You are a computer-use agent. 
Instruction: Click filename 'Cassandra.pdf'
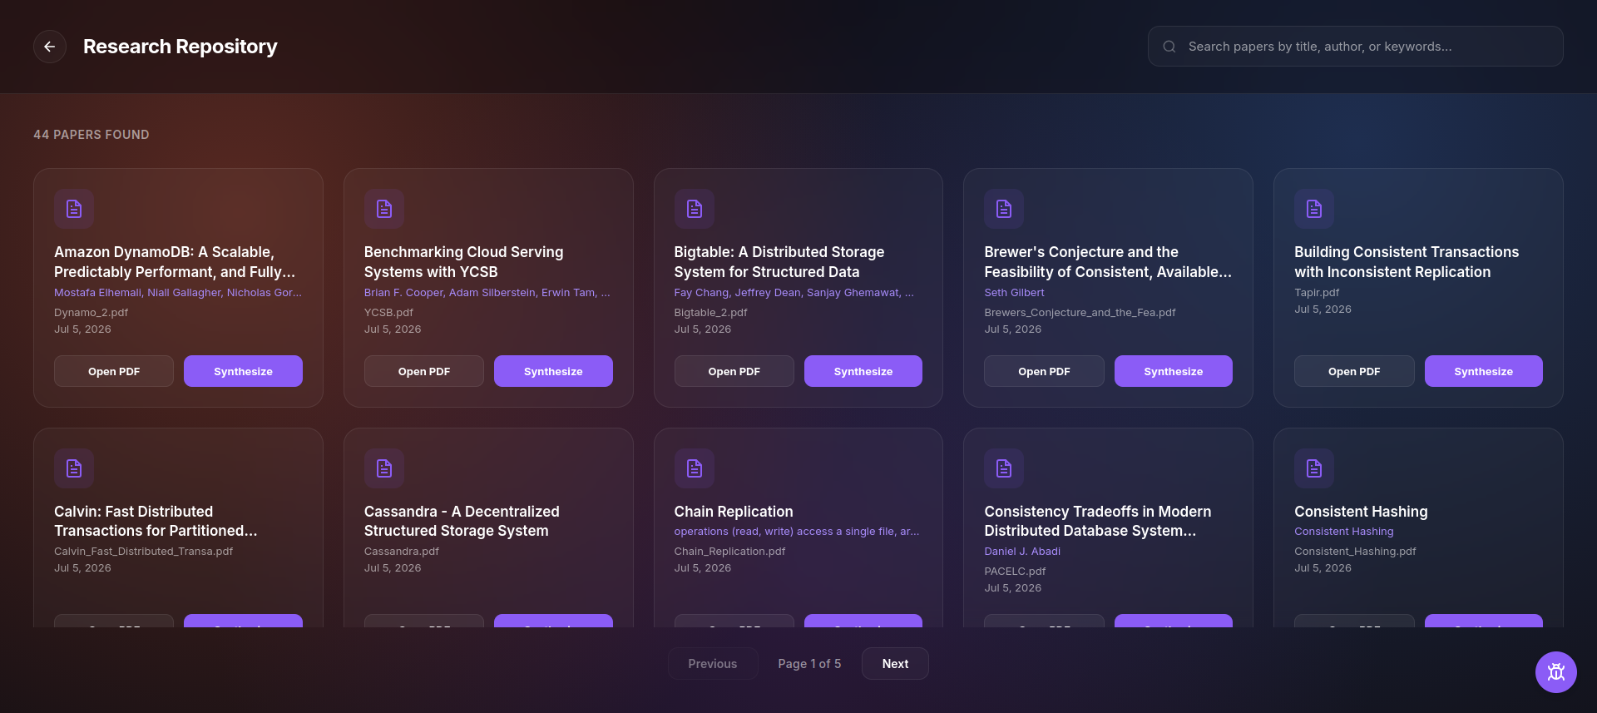tap(402, 552)
